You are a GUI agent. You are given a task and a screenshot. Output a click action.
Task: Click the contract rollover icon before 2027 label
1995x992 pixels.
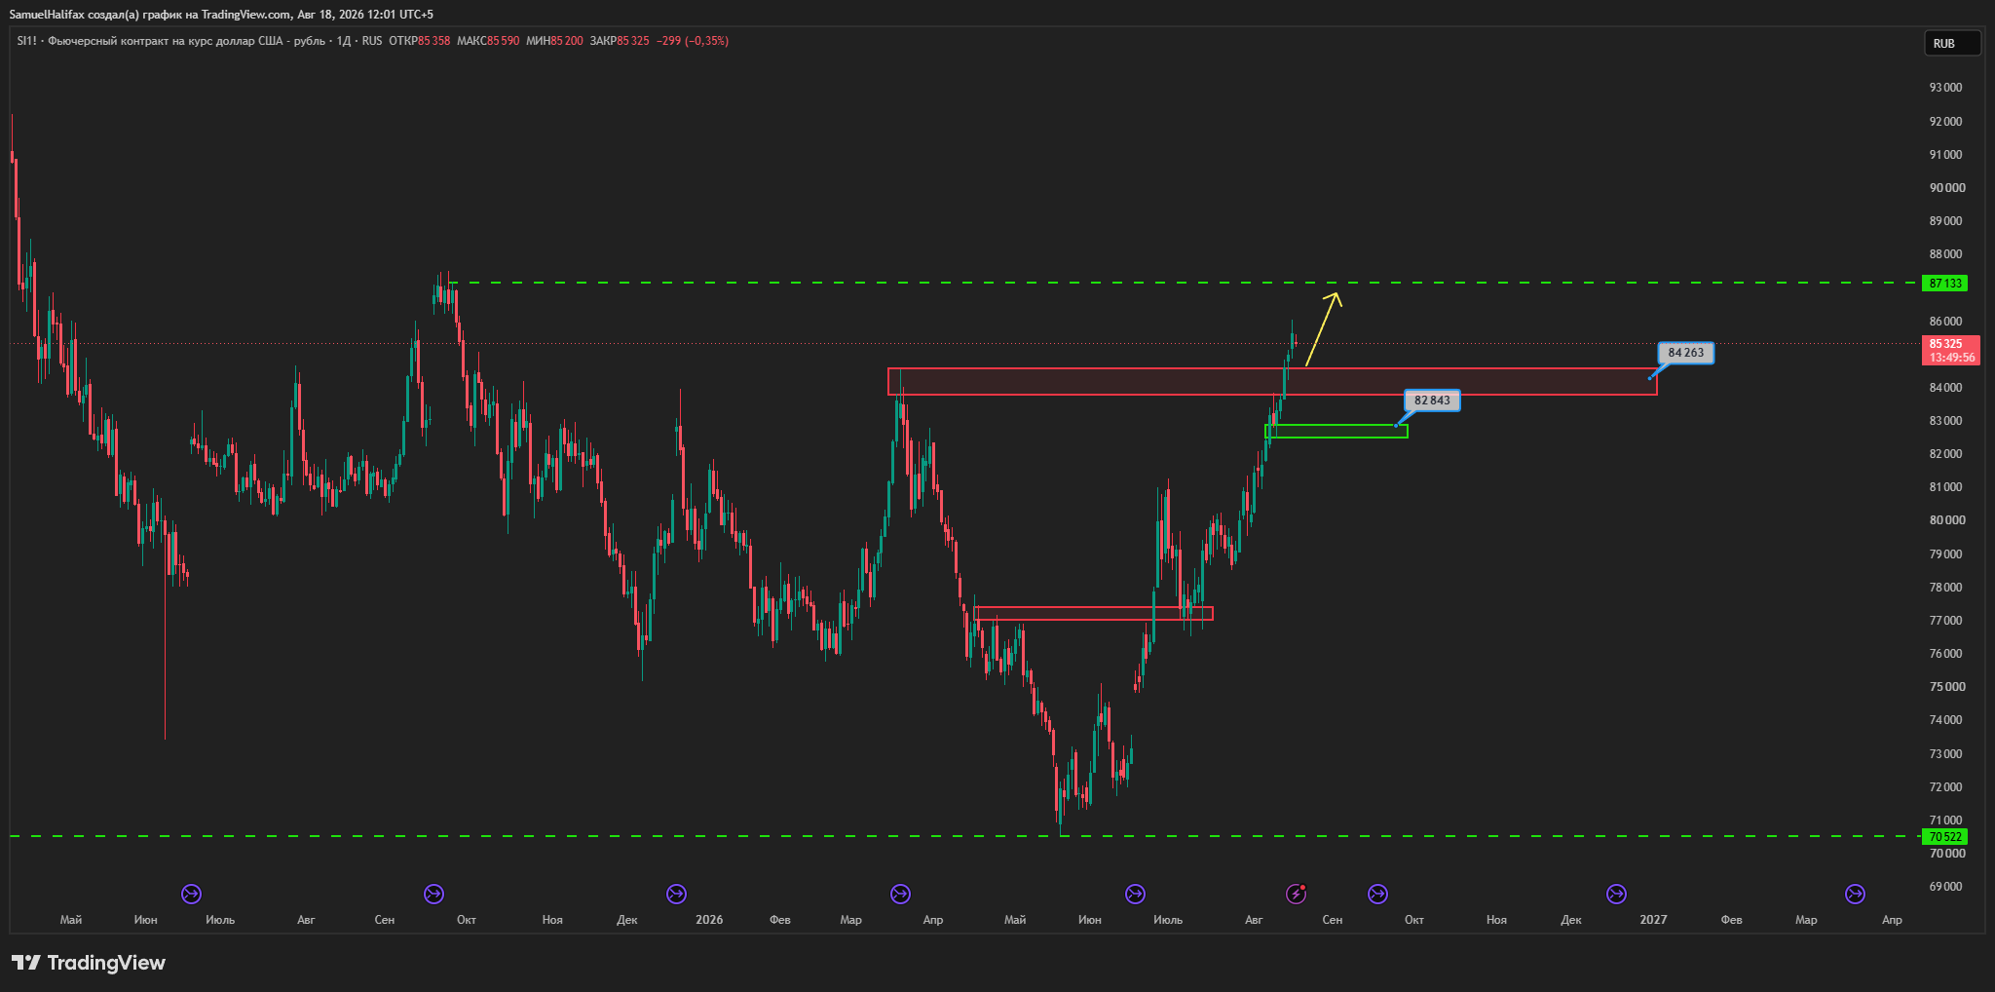tap(1616, 894)
